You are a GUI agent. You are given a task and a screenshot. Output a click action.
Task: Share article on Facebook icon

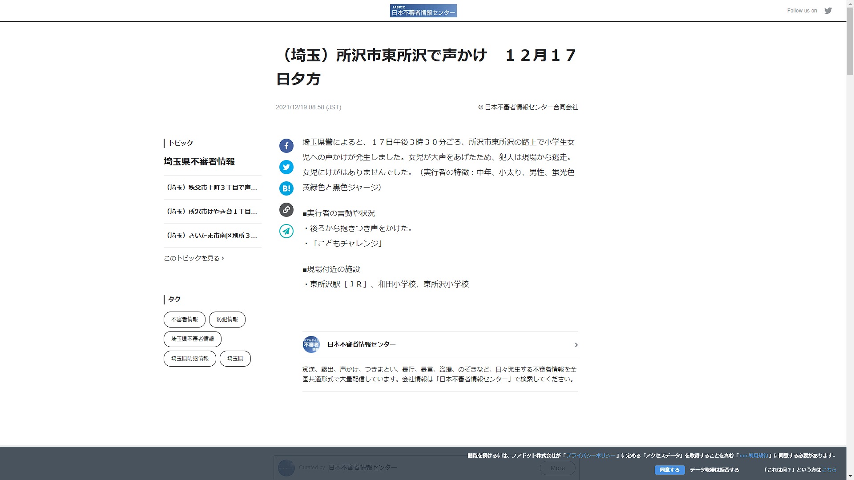tap(286, 146)
